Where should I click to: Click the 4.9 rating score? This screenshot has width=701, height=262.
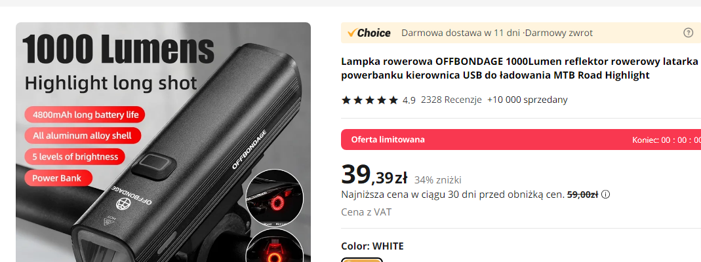pyautogui.click(x=409, y=100)
